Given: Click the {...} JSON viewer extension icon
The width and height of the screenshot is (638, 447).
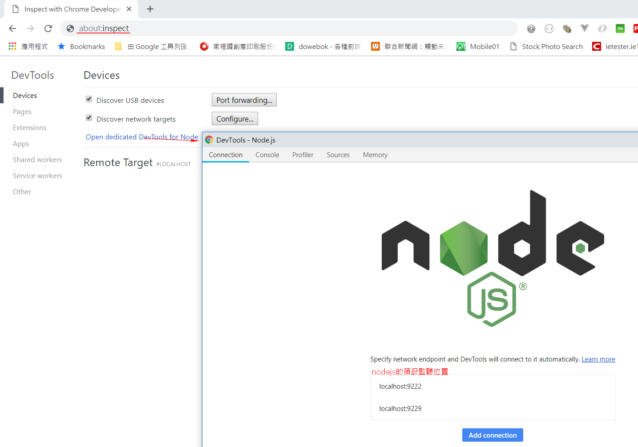Looking at the screenshot, I should [549, 28].
